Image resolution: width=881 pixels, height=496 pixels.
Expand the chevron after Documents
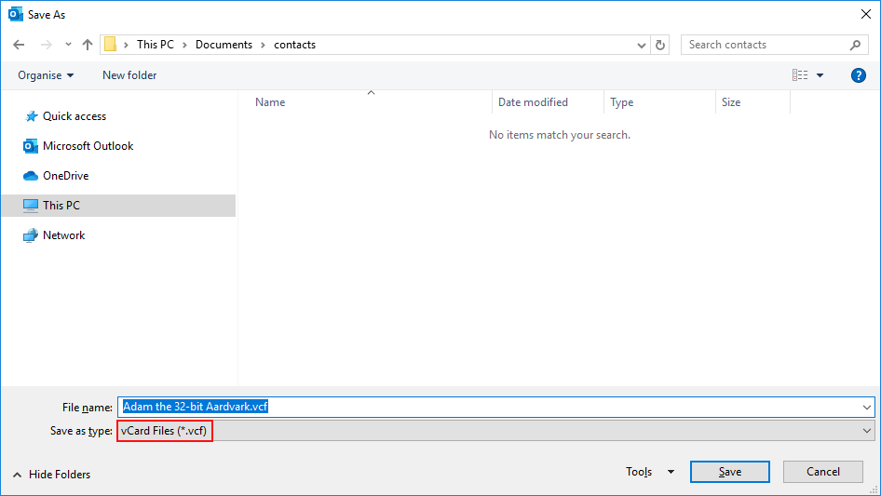coord(263,45)
